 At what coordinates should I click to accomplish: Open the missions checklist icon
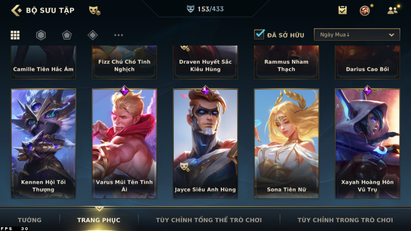click(x=342, y=10)
